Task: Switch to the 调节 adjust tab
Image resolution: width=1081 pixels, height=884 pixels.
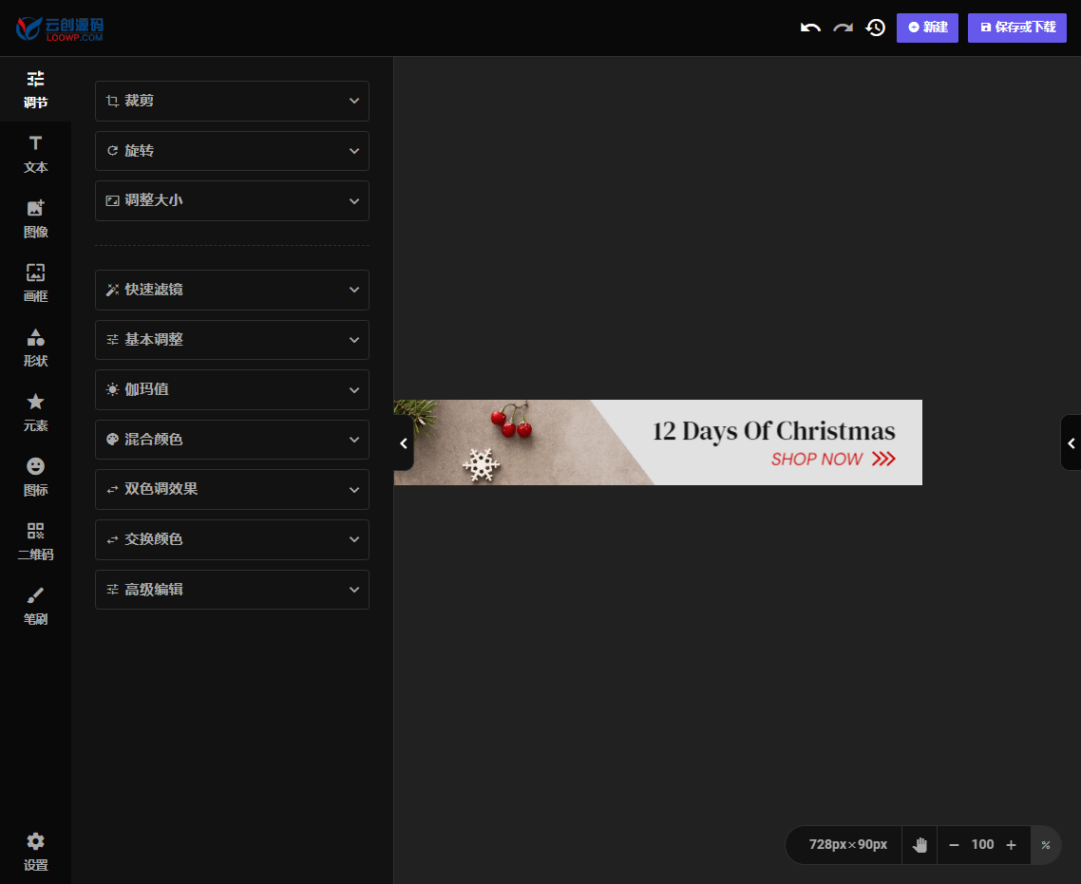Action: [35, 89]
